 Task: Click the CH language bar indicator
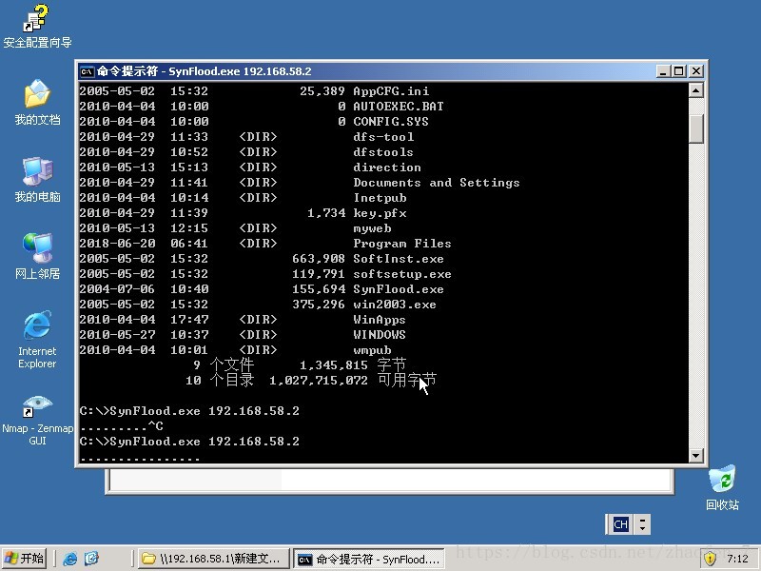620,524
